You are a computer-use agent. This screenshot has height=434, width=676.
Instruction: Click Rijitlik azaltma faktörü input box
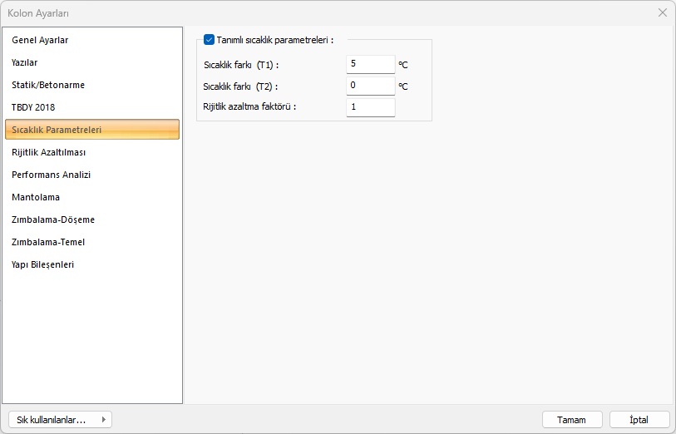[x=370, y=107]
